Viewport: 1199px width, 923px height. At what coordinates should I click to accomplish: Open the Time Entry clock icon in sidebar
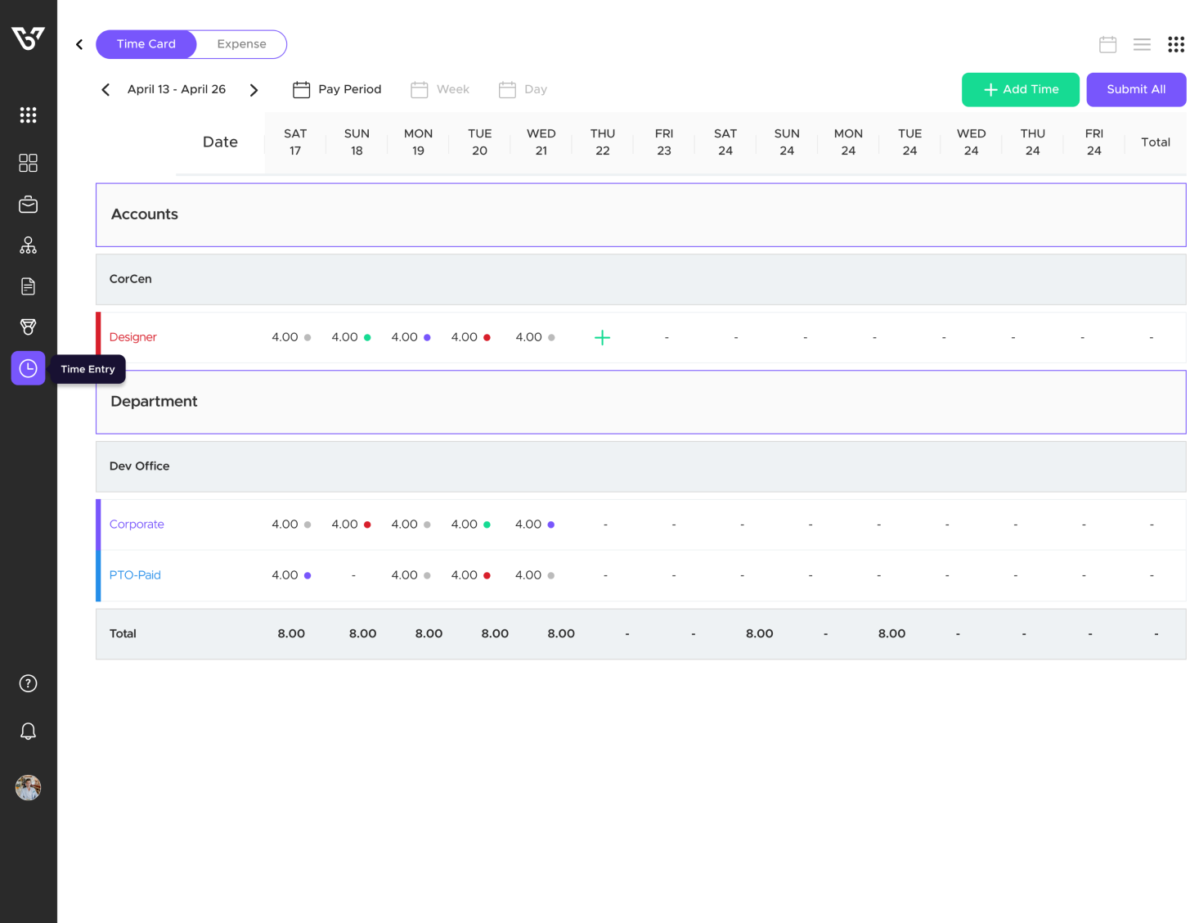tap(28, 368)
